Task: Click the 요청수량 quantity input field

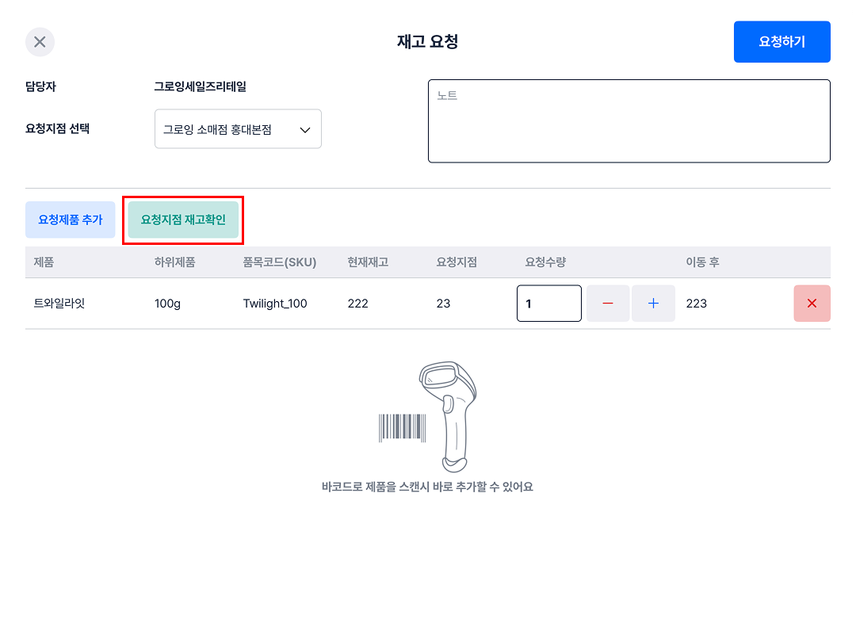Action: point(548,304)
